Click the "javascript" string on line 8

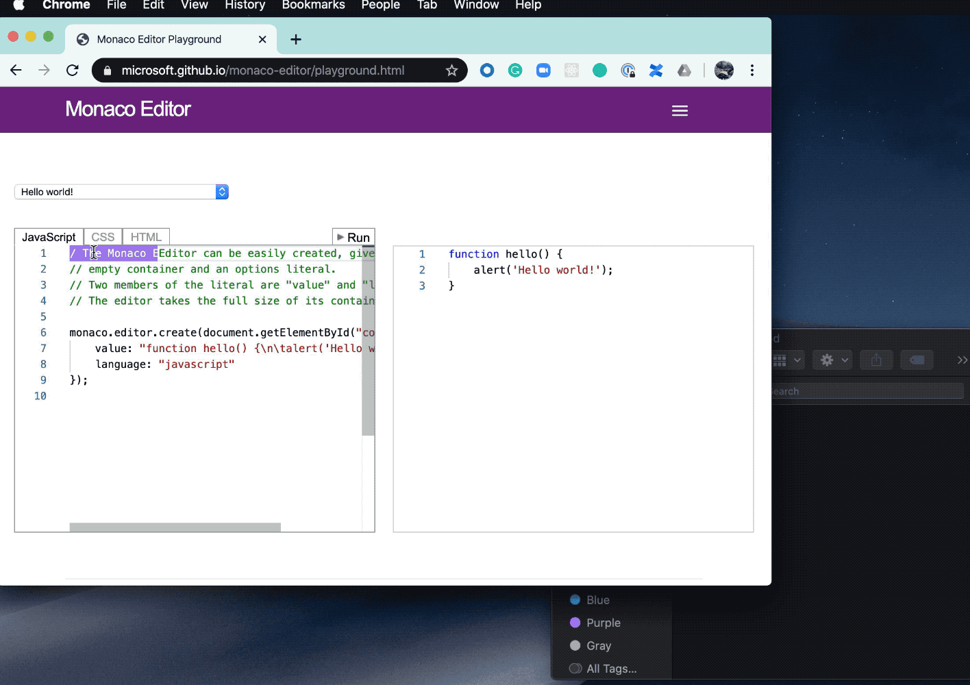pyautogui.click(x=197, y=364)
